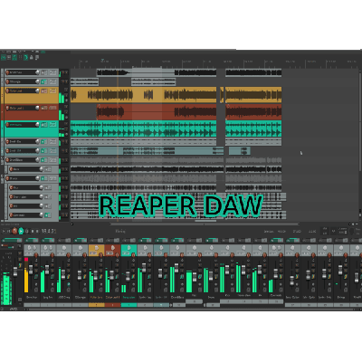Toggle the snap magnet toolbar icon
The image size is (362, 362).
(25, 57)
